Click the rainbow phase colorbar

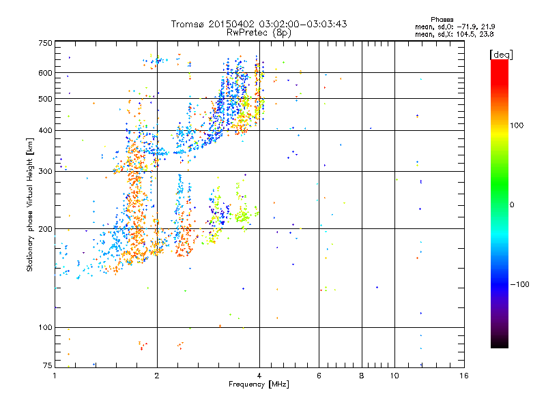pyautogui.click(x=500, y=204)
